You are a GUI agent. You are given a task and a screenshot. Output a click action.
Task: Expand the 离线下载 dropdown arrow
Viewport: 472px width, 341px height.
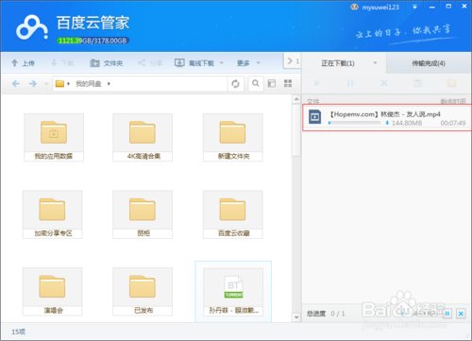(222, 63)
